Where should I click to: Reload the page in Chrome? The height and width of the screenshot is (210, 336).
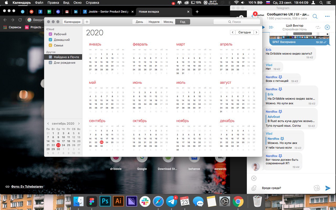20,20
